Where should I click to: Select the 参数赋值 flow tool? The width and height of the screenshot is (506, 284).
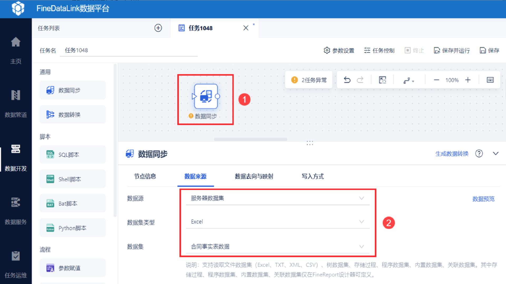point(72,268)
